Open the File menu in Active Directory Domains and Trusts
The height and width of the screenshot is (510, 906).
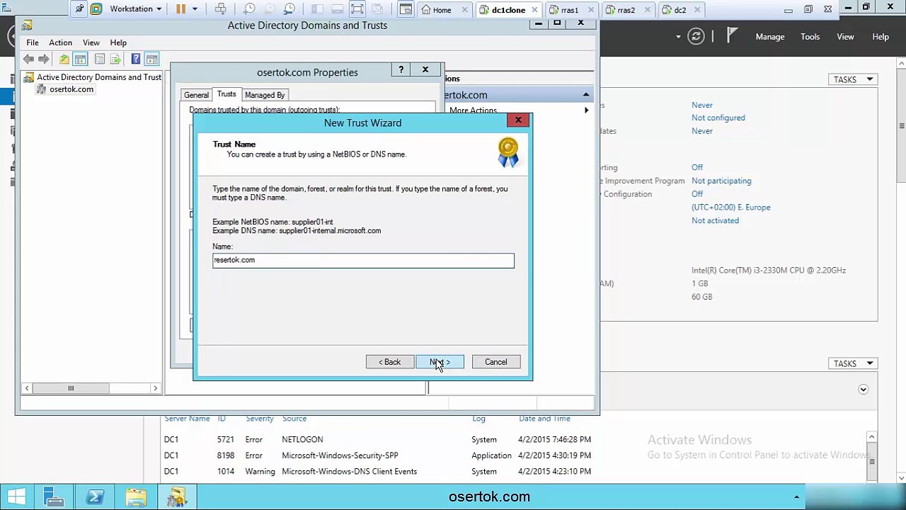tap(33, 42)
